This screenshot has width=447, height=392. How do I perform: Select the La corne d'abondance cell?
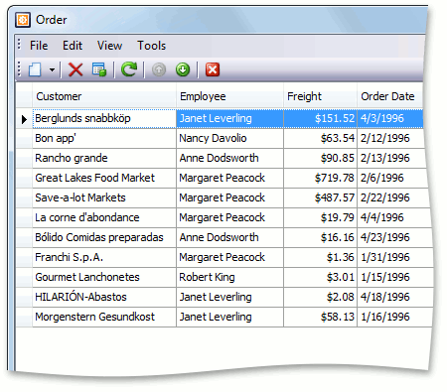tap(104, 217)
